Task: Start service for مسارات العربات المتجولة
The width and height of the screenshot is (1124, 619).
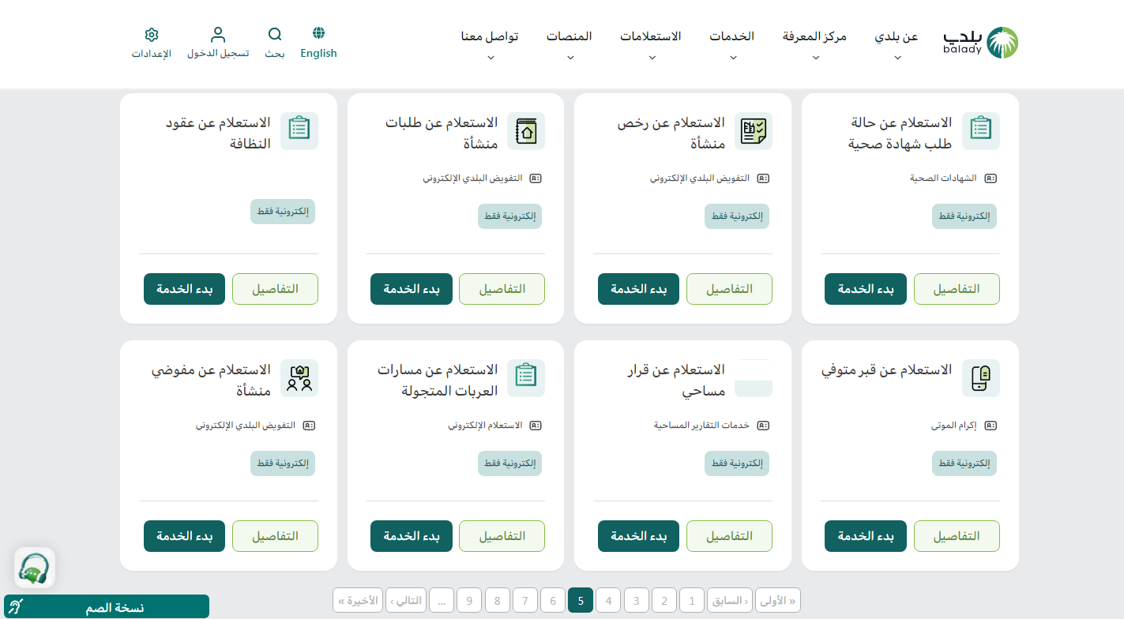Action: (411, 536)
